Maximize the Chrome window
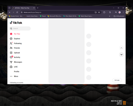 pos(118,8)
